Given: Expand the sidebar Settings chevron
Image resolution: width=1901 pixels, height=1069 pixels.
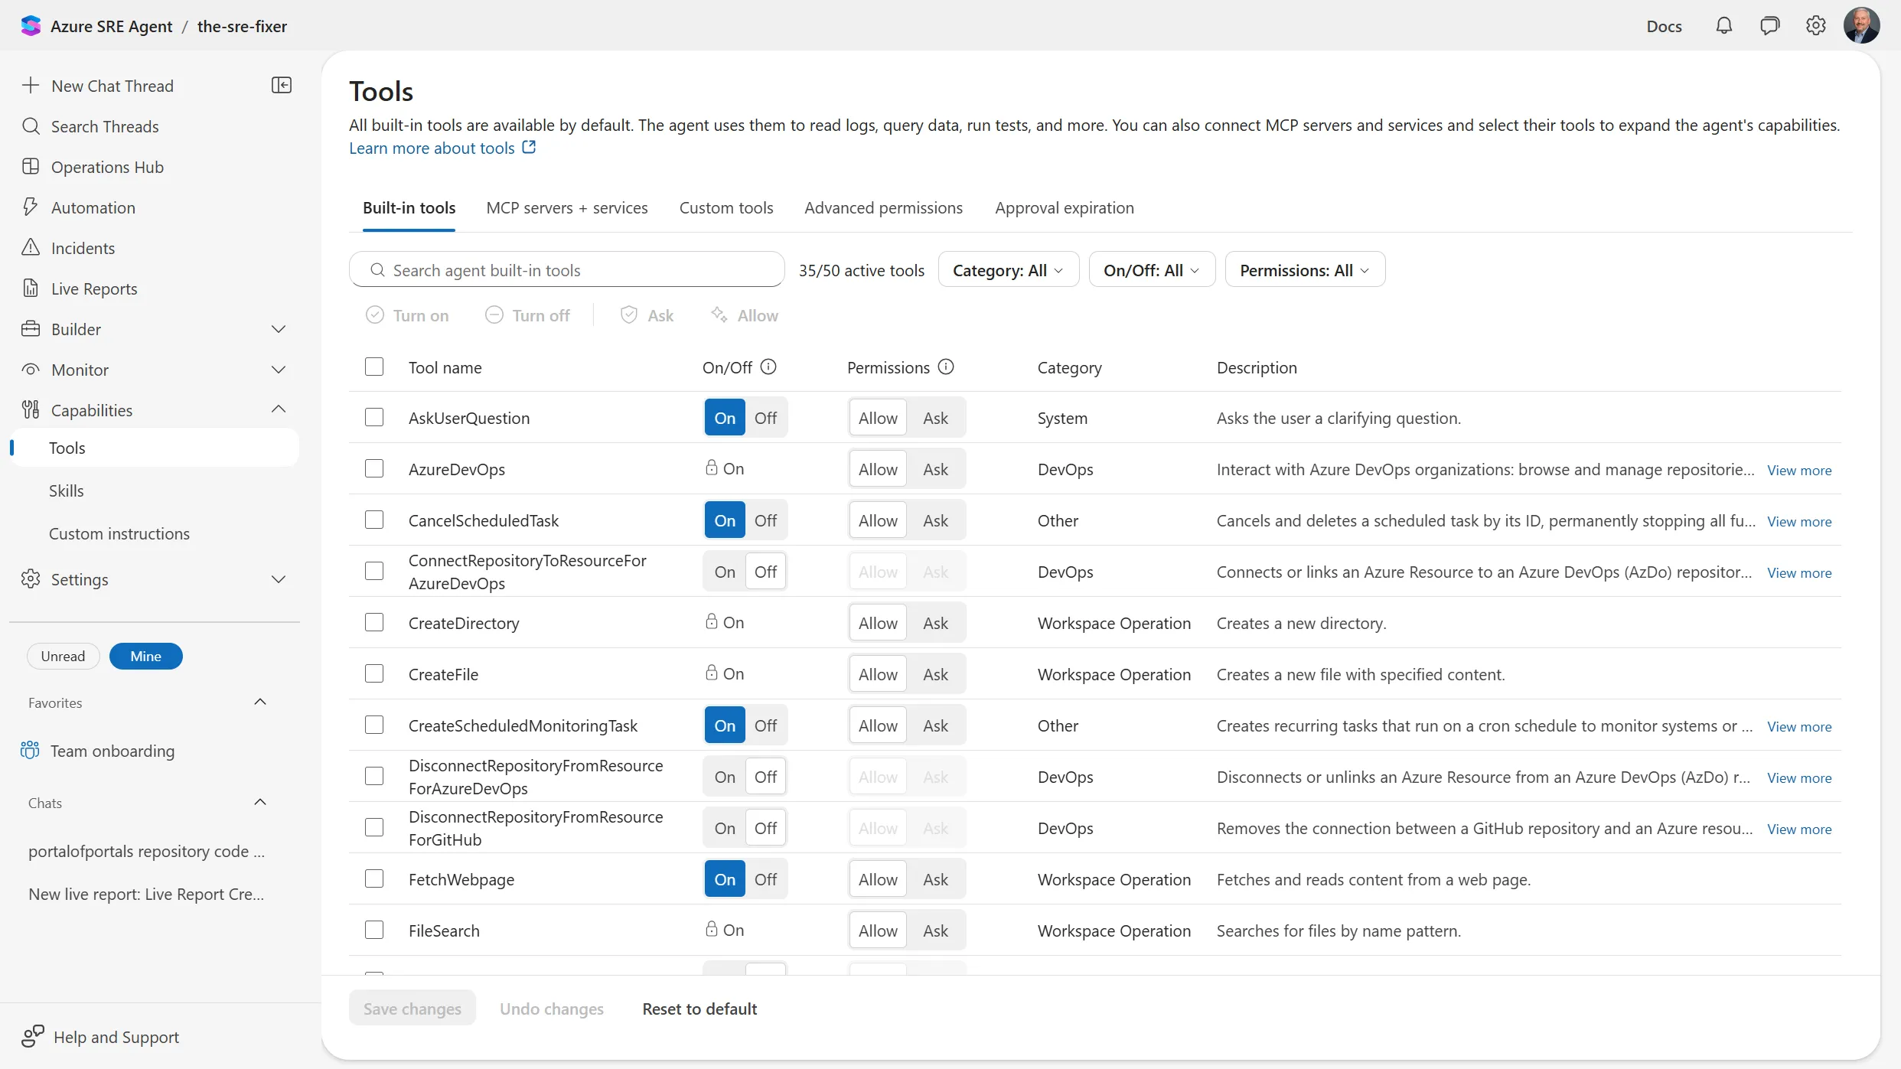Looking at the screenshot, I should tap(279, 578).
